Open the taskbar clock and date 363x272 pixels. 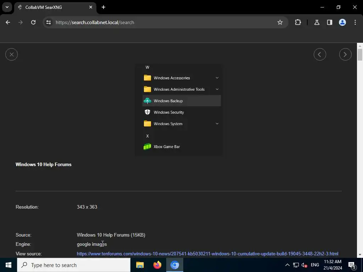point(333,265)
